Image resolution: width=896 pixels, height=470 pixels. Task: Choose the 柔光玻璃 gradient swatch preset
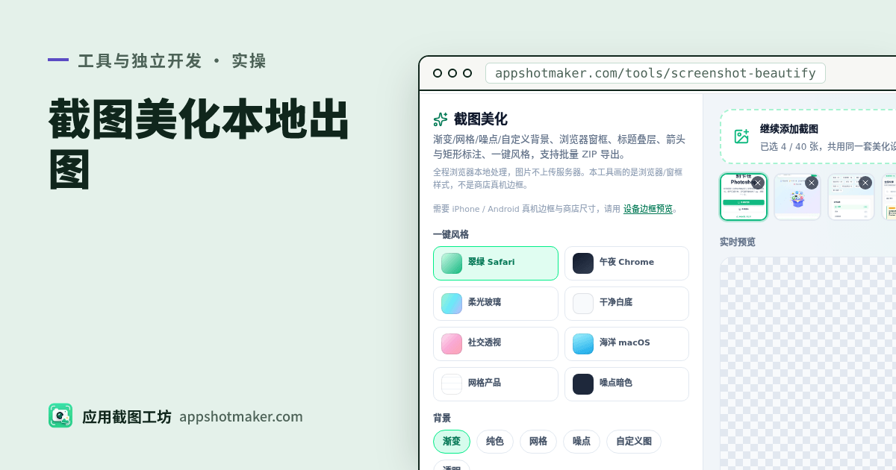click(x=452, y=304)
